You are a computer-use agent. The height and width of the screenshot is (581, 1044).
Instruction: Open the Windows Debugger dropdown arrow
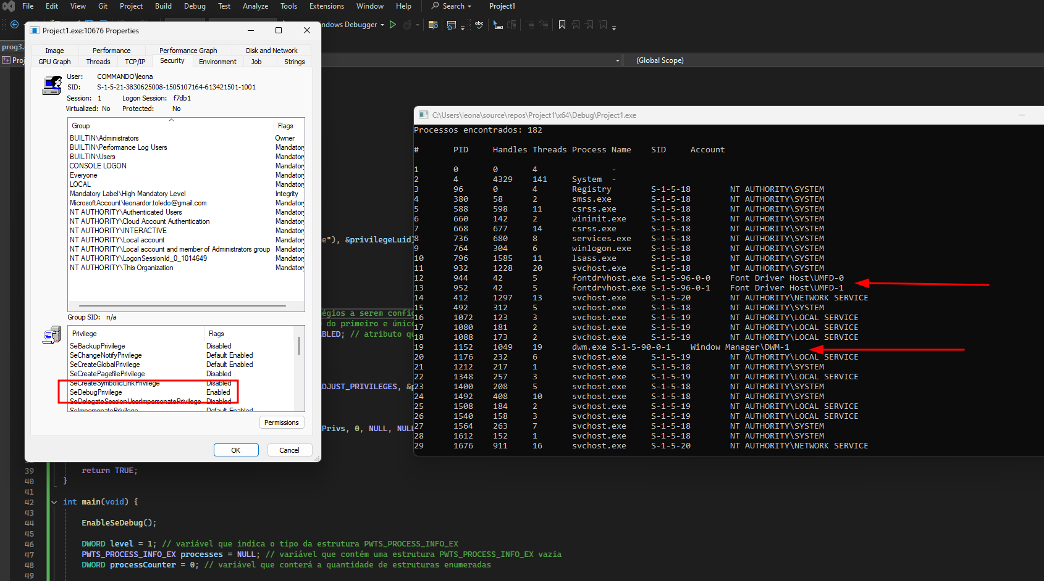point(382,25)
